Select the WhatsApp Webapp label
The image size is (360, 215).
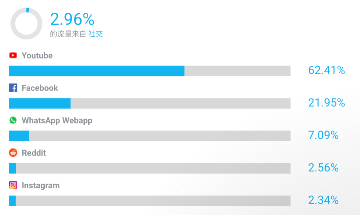point(57,121)
